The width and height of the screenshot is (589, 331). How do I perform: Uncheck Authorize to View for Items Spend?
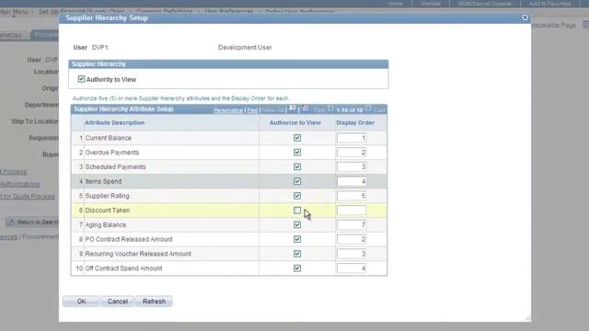coord(297,181)
